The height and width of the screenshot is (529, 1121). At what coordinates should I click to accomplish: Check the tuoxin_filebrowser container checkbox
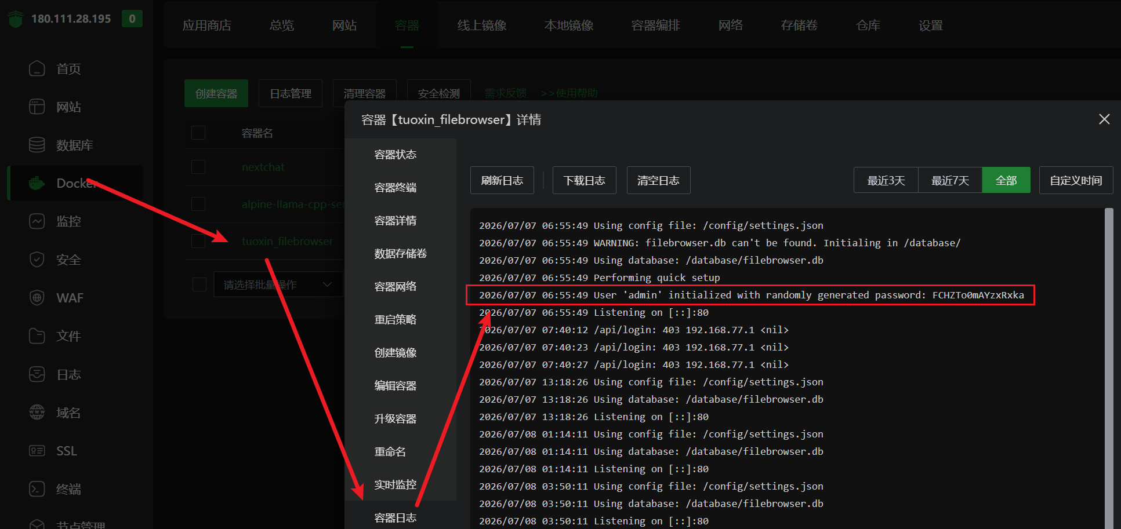click(198, 241)
